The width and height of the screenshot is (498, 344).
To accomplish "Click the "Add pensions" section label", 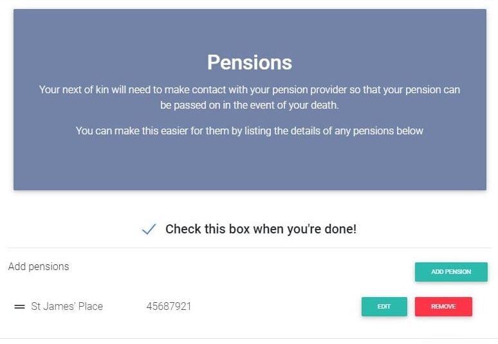I will [39, 266].
